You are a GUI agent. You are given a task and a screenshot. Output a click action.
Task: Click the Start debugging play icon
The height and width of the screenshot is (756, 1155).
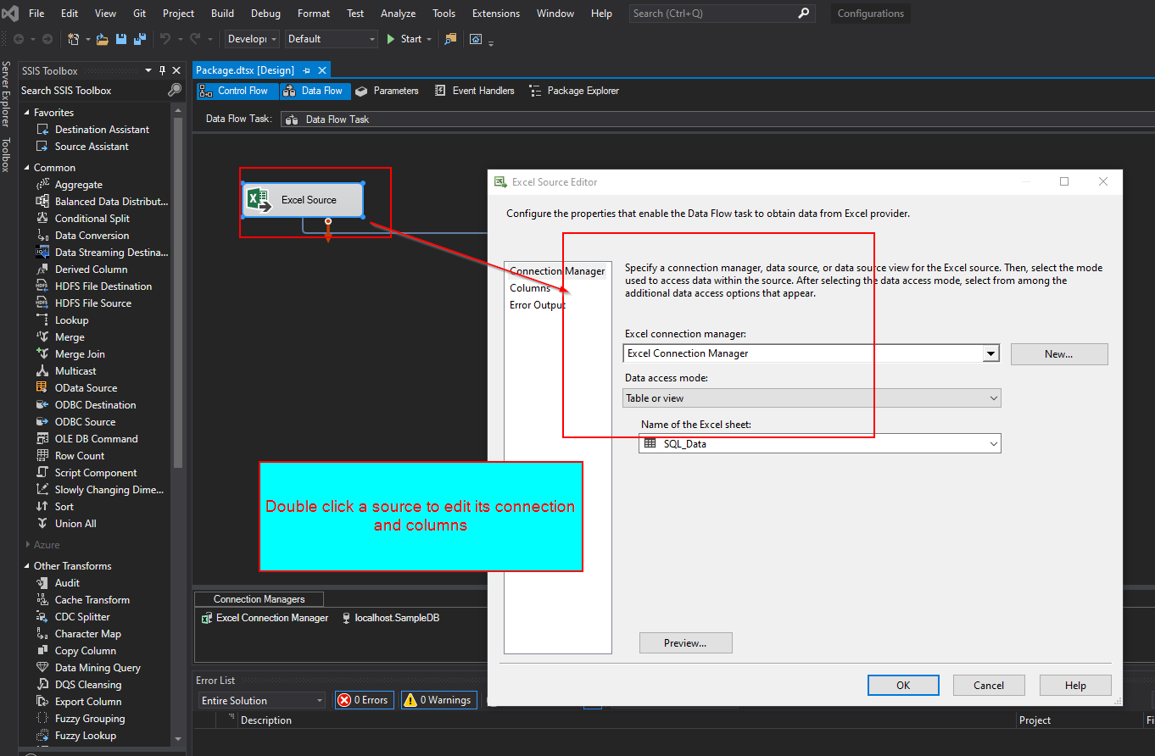[x=391, y=39]
